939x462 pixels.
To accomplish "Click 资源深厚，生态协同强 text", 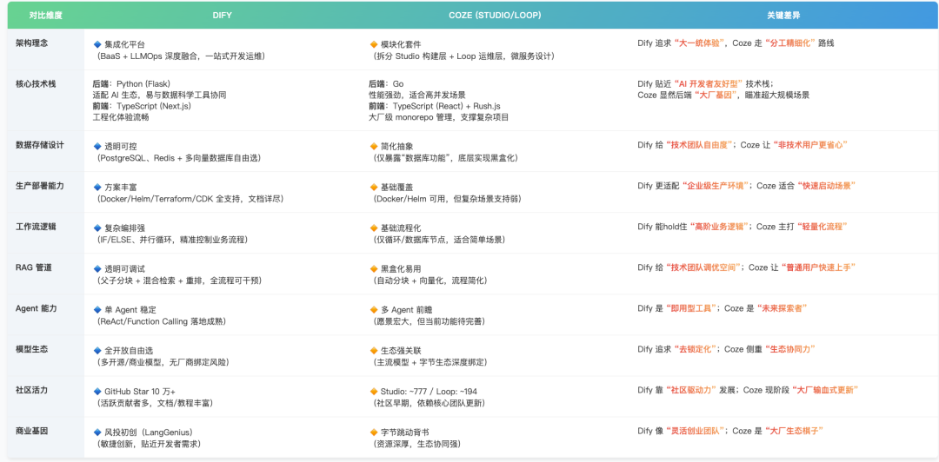I will [x=416, y=444].
